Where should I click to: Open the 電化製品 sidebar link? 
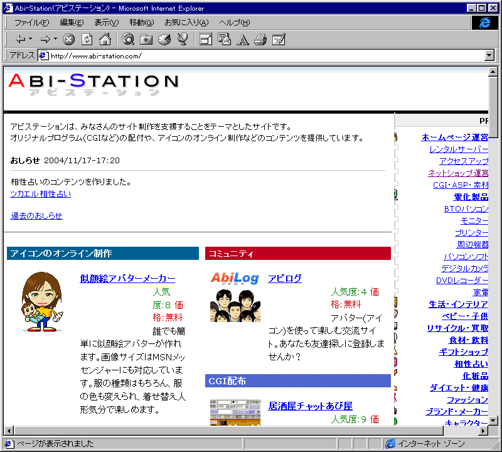(471, 196)
